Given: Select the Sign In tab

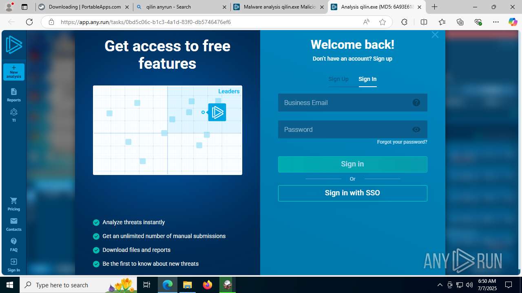Looking at the screenshot, I should (367, 79).
